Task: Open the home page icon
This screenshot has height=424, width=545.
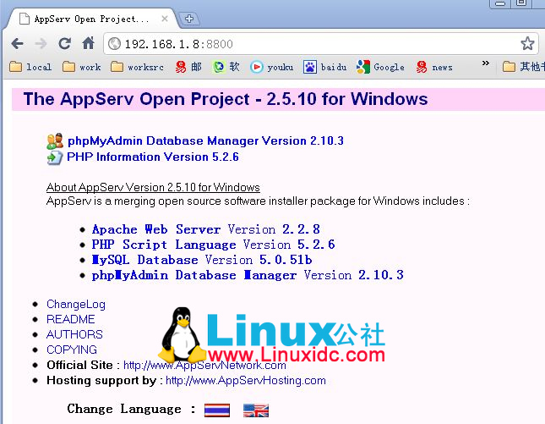Action: click(88, 43)
